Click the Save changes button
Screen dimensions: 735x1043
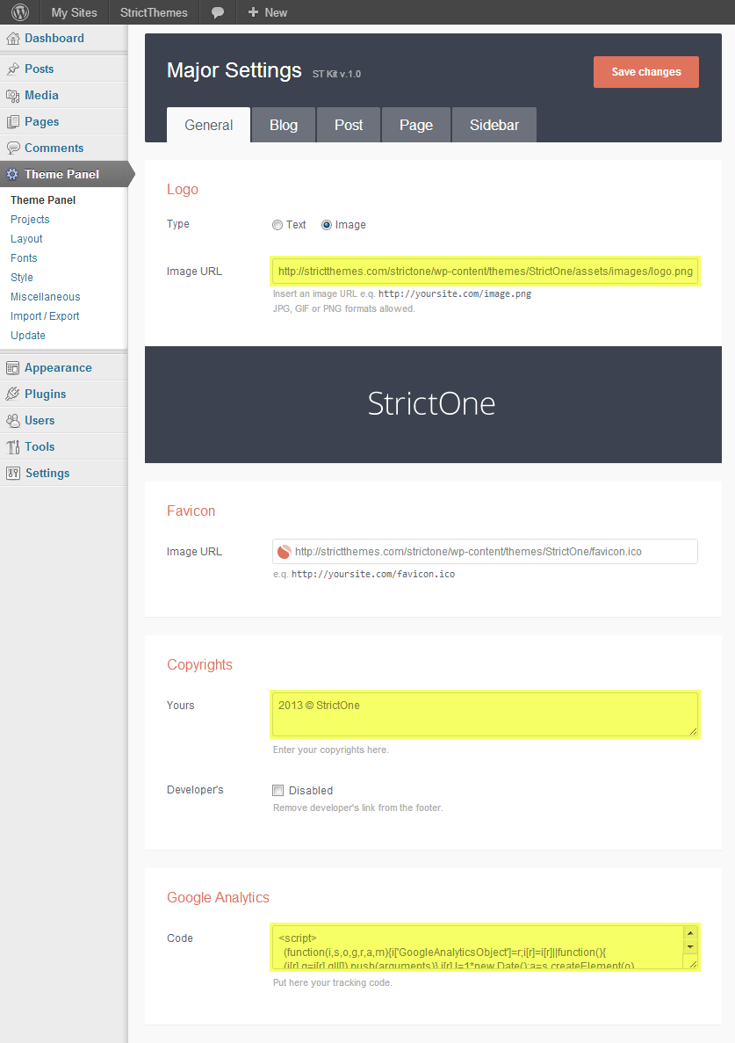pyautogui.click(x=645, y=72)
